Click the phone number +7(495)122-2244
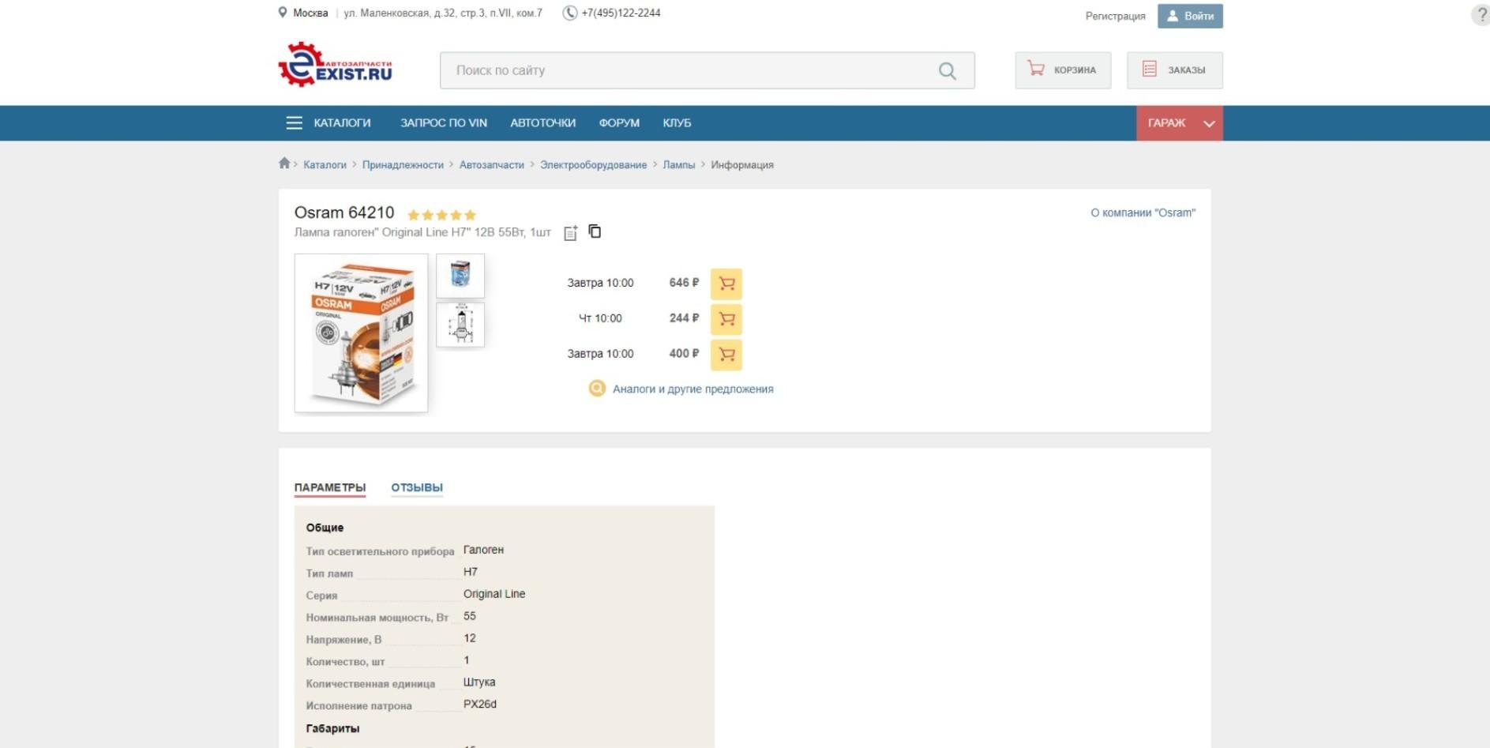The image size is (1490, 748). pyautogui.click(x=621, y=13)
